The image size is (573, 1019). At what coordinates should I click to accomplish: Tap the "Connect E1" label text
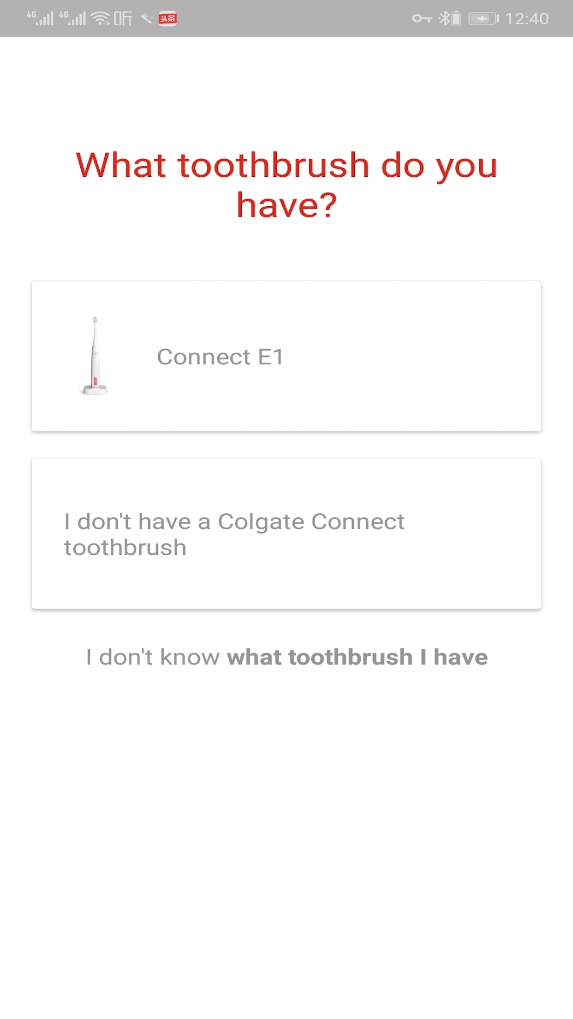pos(220,357)
